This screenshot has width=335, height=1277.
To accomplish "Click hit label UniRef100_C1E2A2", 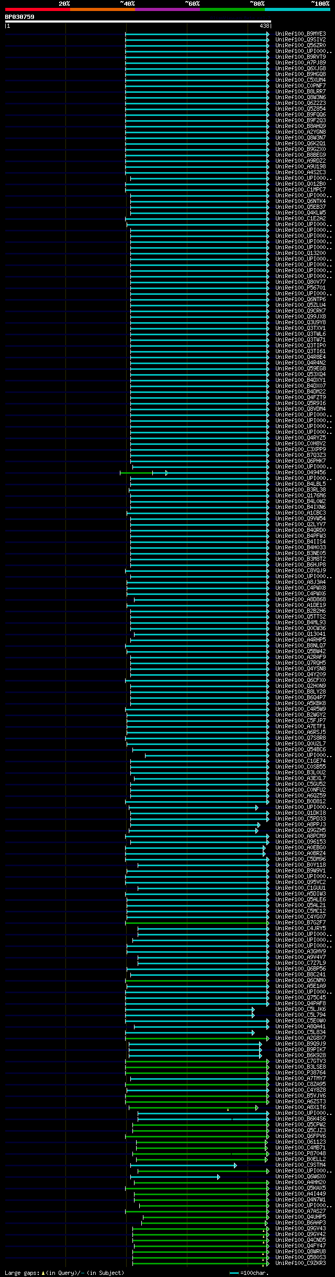I will 300,219.
